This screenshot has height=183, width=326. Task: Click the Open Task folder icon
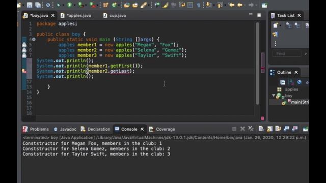135,5
